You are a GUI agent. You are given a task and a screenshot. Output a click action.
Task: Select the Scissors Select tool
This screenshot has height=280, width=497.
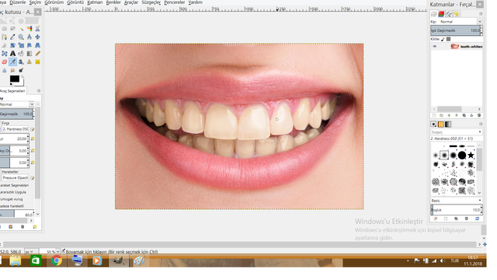coord(37,29)
